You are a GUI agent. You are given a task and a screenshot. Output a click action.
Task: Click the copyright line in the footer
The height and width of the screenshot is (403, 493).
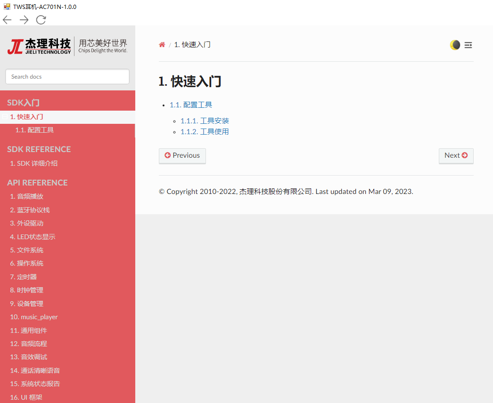[286, 192]
